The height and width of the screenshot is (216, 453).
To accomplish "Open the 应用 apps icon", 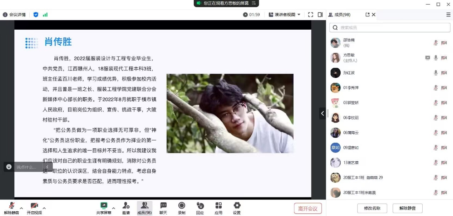I will (x=218, y=205).
